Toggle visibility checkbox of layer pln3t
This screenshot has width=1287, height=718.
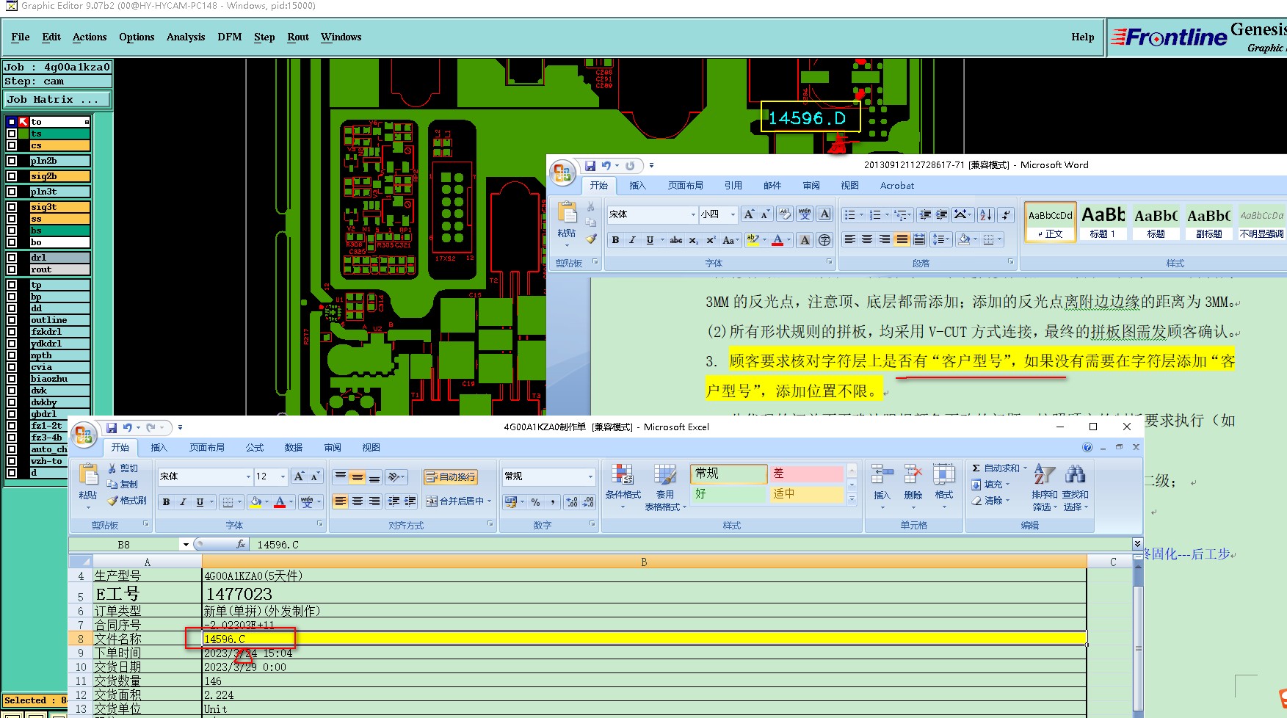(12, 192)
